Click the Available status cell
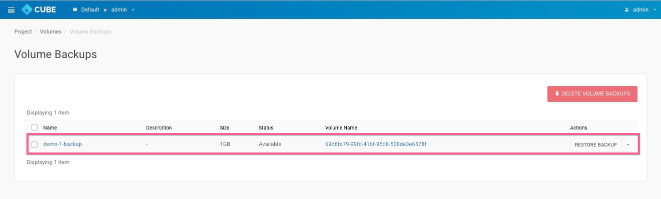 (270, 144)
